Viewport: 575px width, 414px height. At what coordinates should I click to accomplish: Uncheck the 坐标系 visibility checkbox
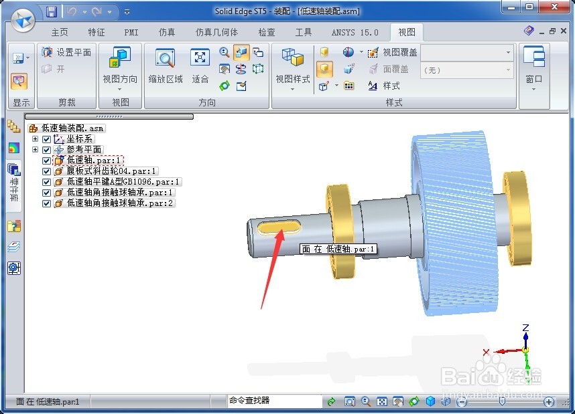46,139
